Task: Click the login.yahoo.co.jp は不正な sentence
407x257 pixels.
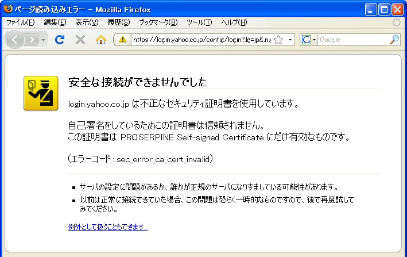Action: click(x=184, y=103)
